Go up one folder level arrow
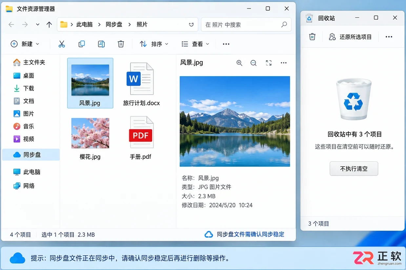Screen dimensions: 406x270 [49, 25]
